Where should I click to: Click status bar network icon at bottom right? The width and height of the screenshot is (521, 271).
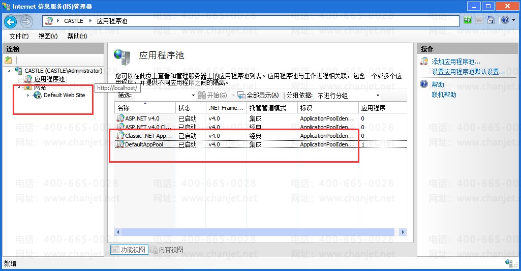click(509, 263)
